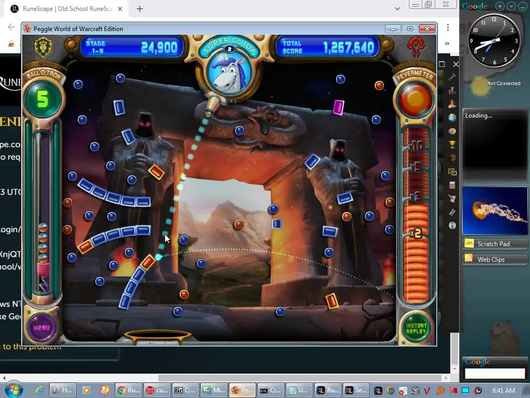
Task: Click the globe icon in side toolbar
Action: click(452, 118)
